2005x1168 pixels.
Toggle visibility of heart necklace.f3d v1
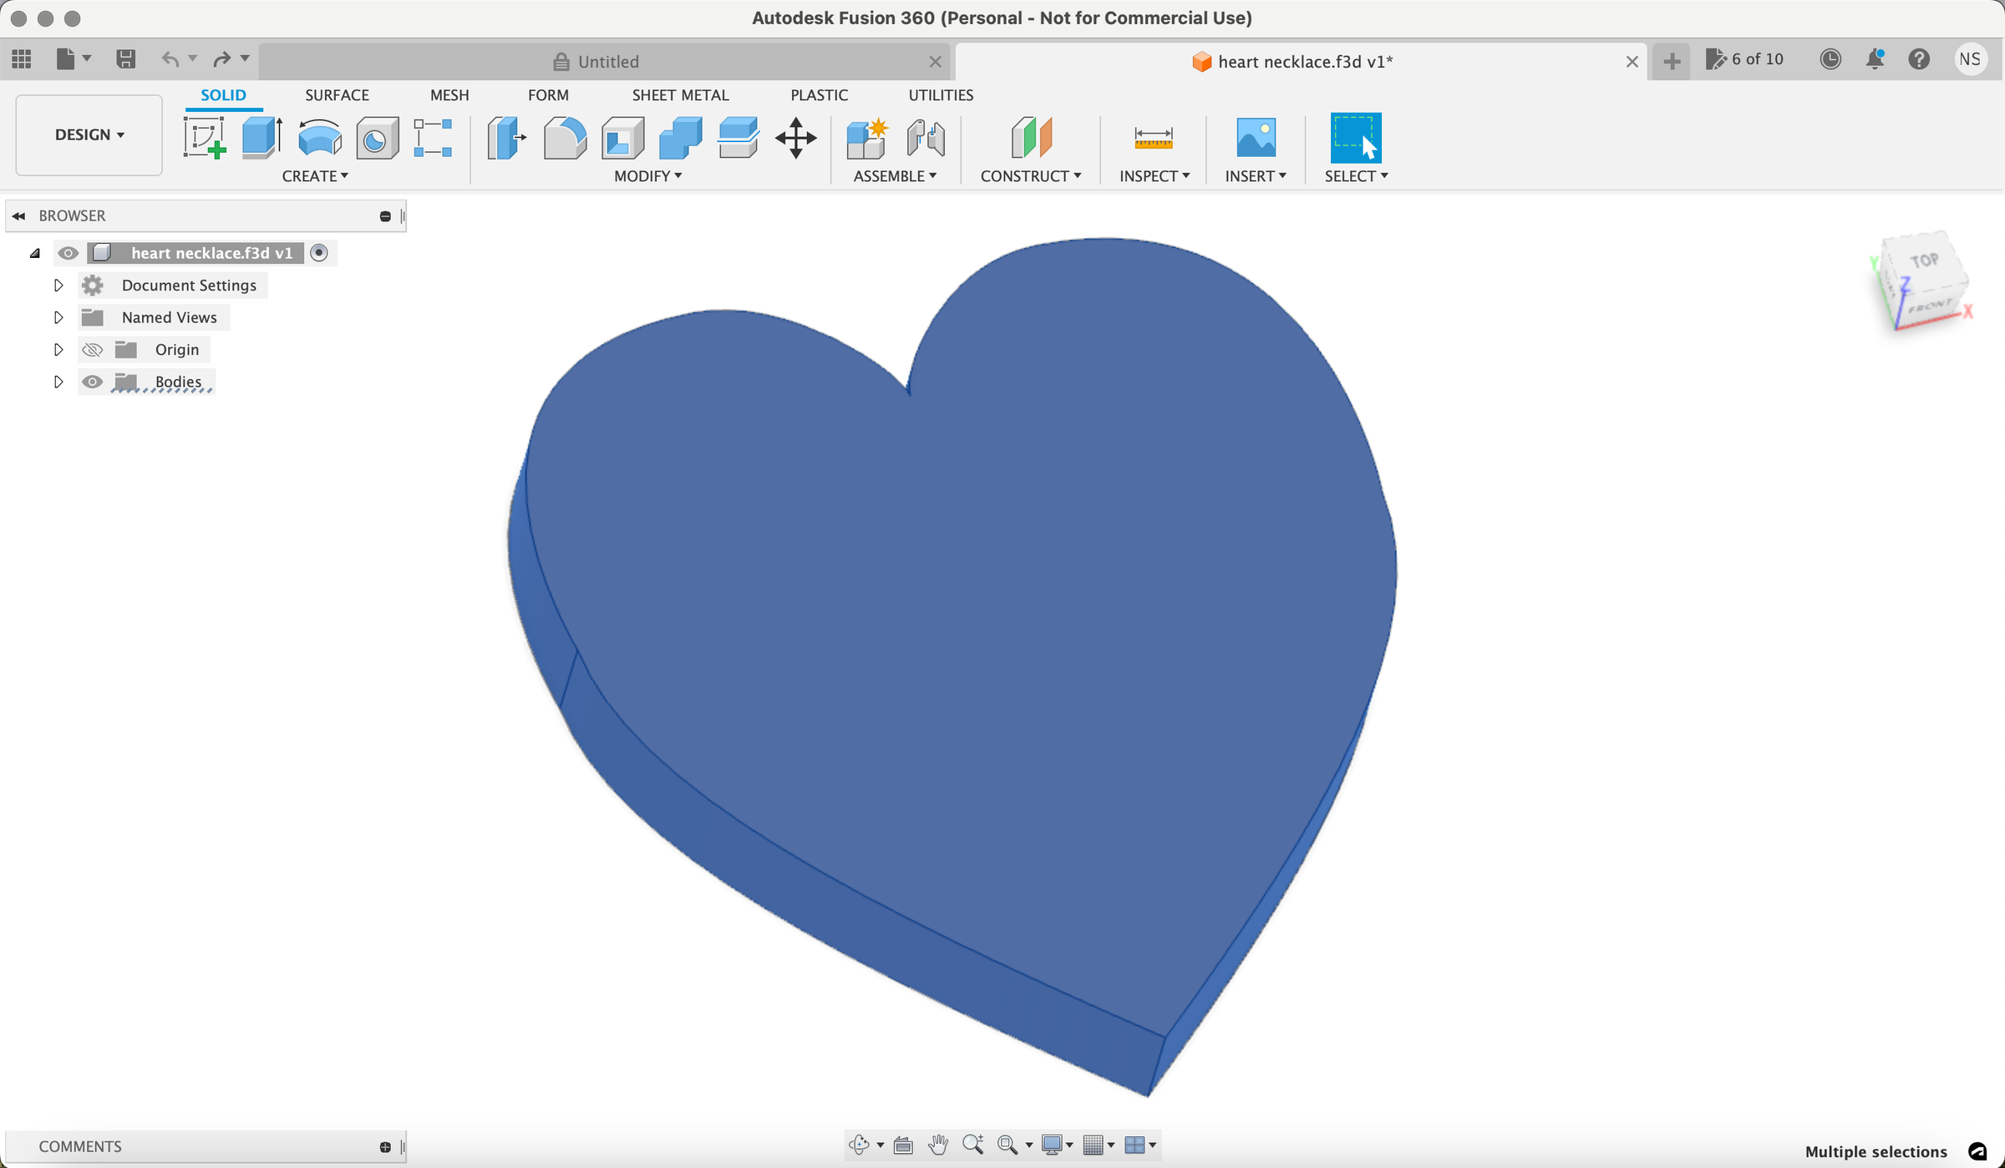pyautogui.click(x=68, y=253)
